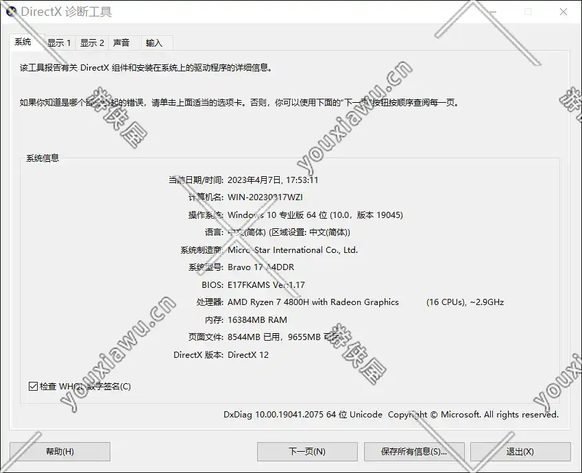Open the 显示 2 tab
Image resolution: width=582 pixels, height=473 pixels.
[x=92, y=43]
